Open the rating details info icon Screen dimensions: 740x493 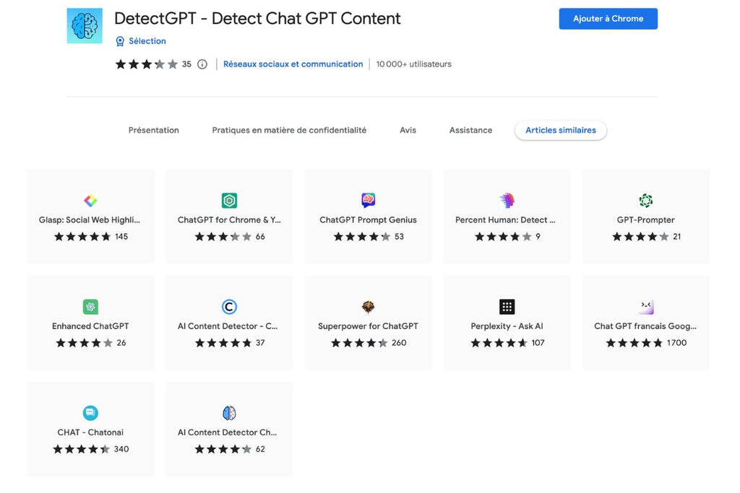[202, 64]
